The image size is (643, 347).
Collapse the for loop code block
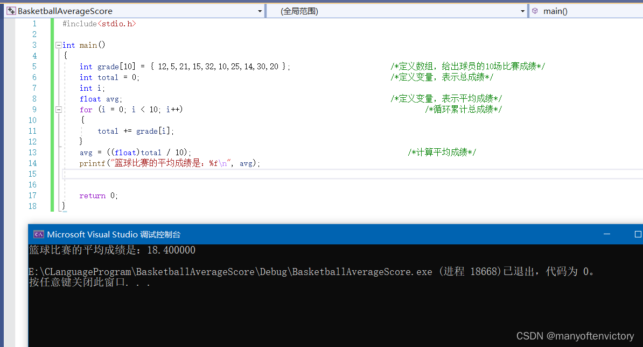(x=59, y=110)
